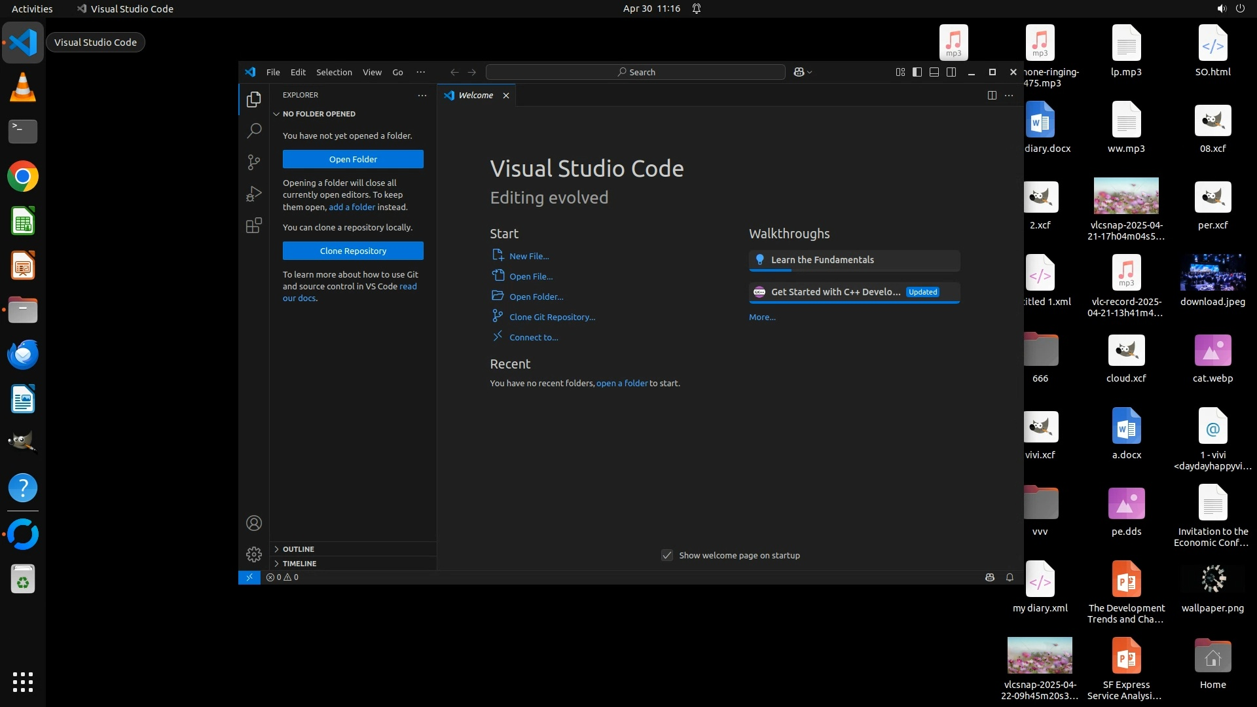Screen dimensions: 1257x707
Task: Uncheck Show welcome page on startup
Action: [x=666, y=555]
